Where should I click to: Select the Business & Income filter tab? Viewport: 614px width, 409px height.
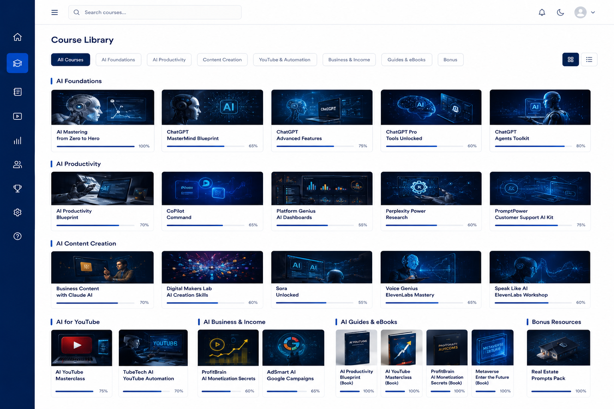click(x=349, y=60)
